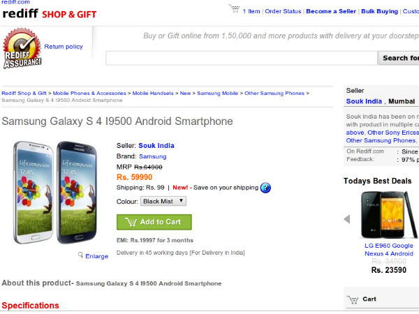419x314 pixels.
Task: Open the Colour Black Mist dropdown
Action: click(163, 201)
